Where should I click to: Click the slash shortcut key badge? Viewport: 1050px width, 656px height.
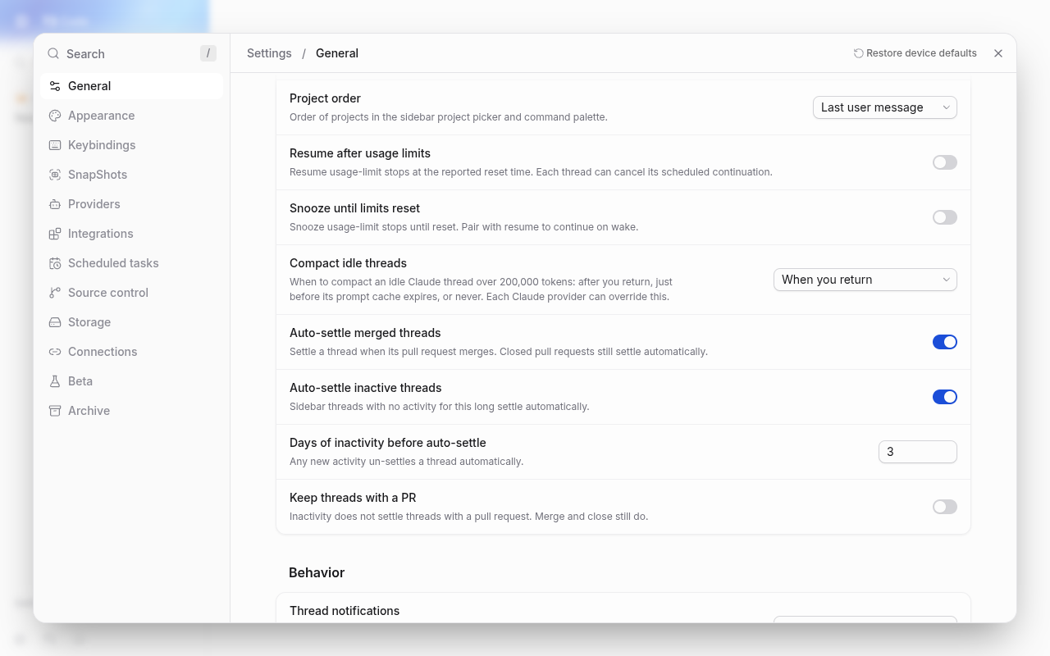[x=208, y=53]
